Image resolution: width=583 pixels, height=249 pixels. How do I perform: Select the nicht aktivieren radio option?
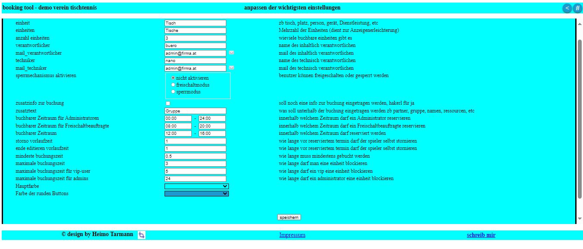pyautogui.click(x=174, y=78)
